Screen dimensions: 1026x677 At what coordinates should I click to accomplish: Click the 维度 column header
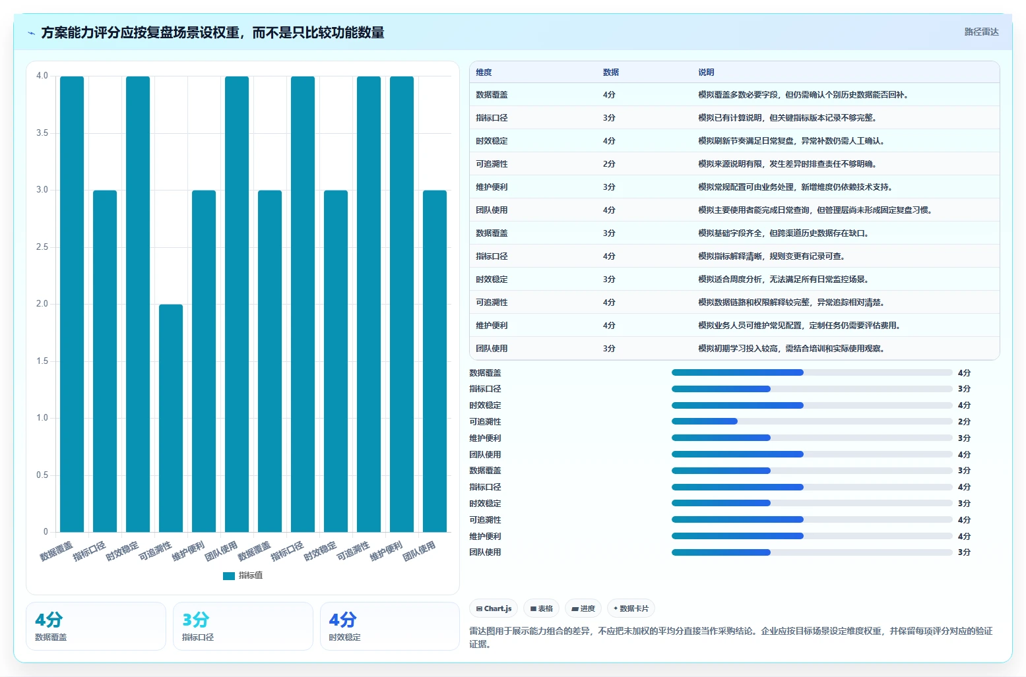[x=484, y=73]
